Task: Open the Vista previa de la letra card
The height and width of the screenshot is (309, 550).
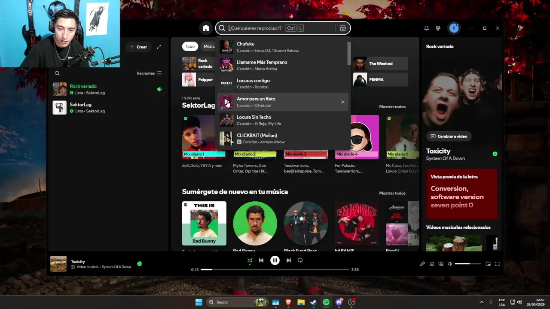Action: click(461, 194)
